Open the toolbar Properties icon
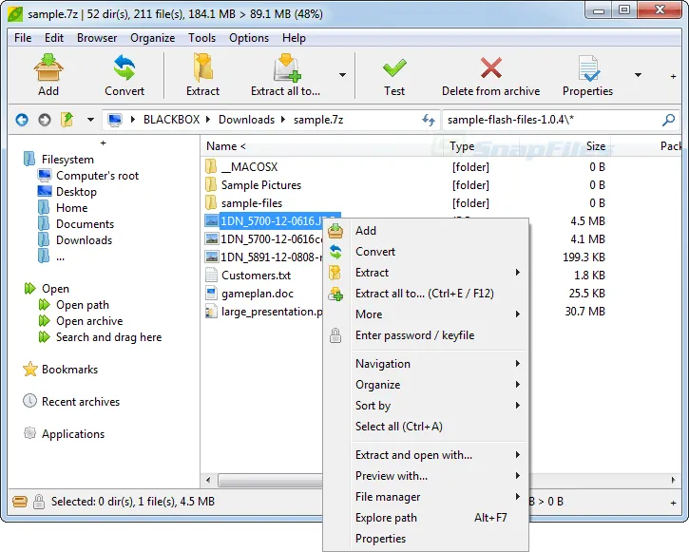Screen dimensions: 689x552 click(587, 68)
